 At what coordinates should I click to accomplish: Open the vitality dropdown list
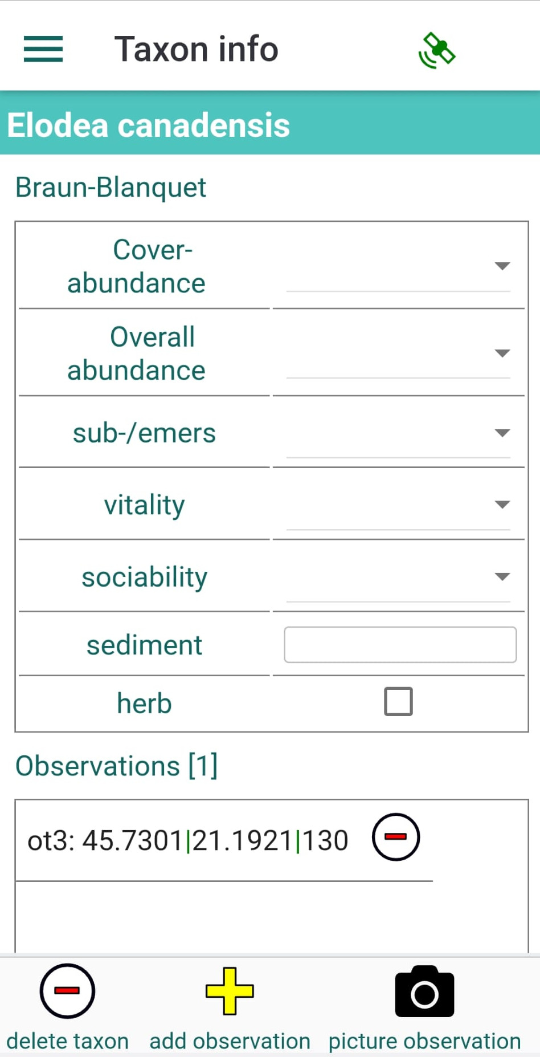click(398, 505)
